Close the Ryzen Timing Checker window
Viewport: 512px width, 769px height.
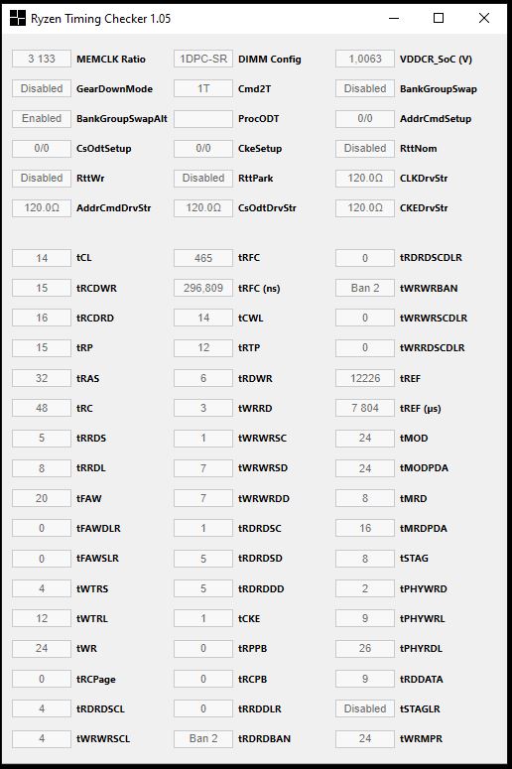pyautogui.click(x=483, y=18)
